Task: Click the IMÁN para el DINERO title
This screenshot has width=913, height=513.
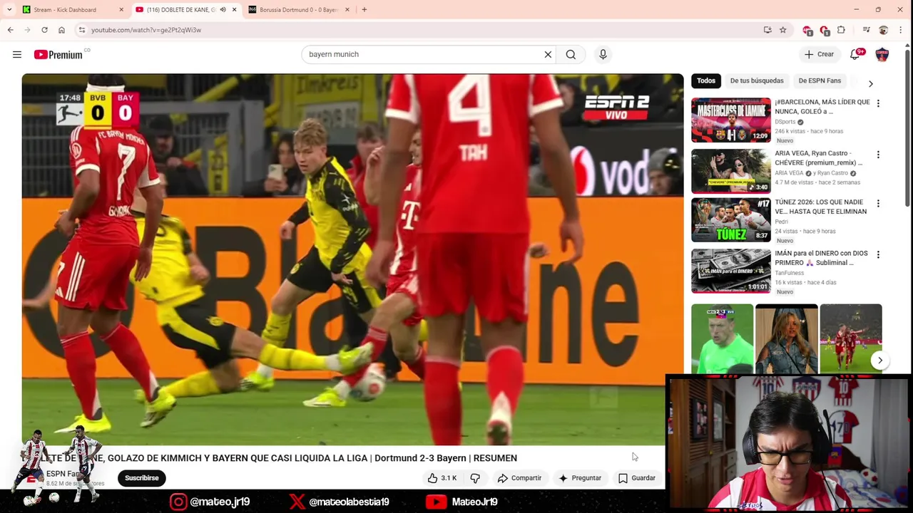Action: coord(821,258)
